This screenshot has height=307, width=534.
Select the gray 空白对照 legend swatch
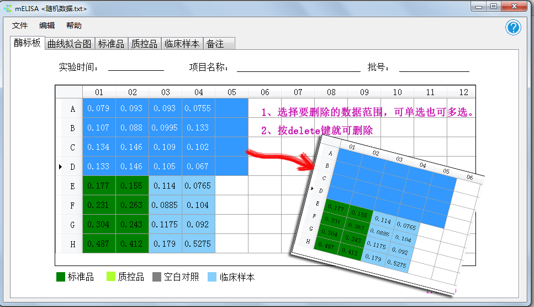pos(157,277)
